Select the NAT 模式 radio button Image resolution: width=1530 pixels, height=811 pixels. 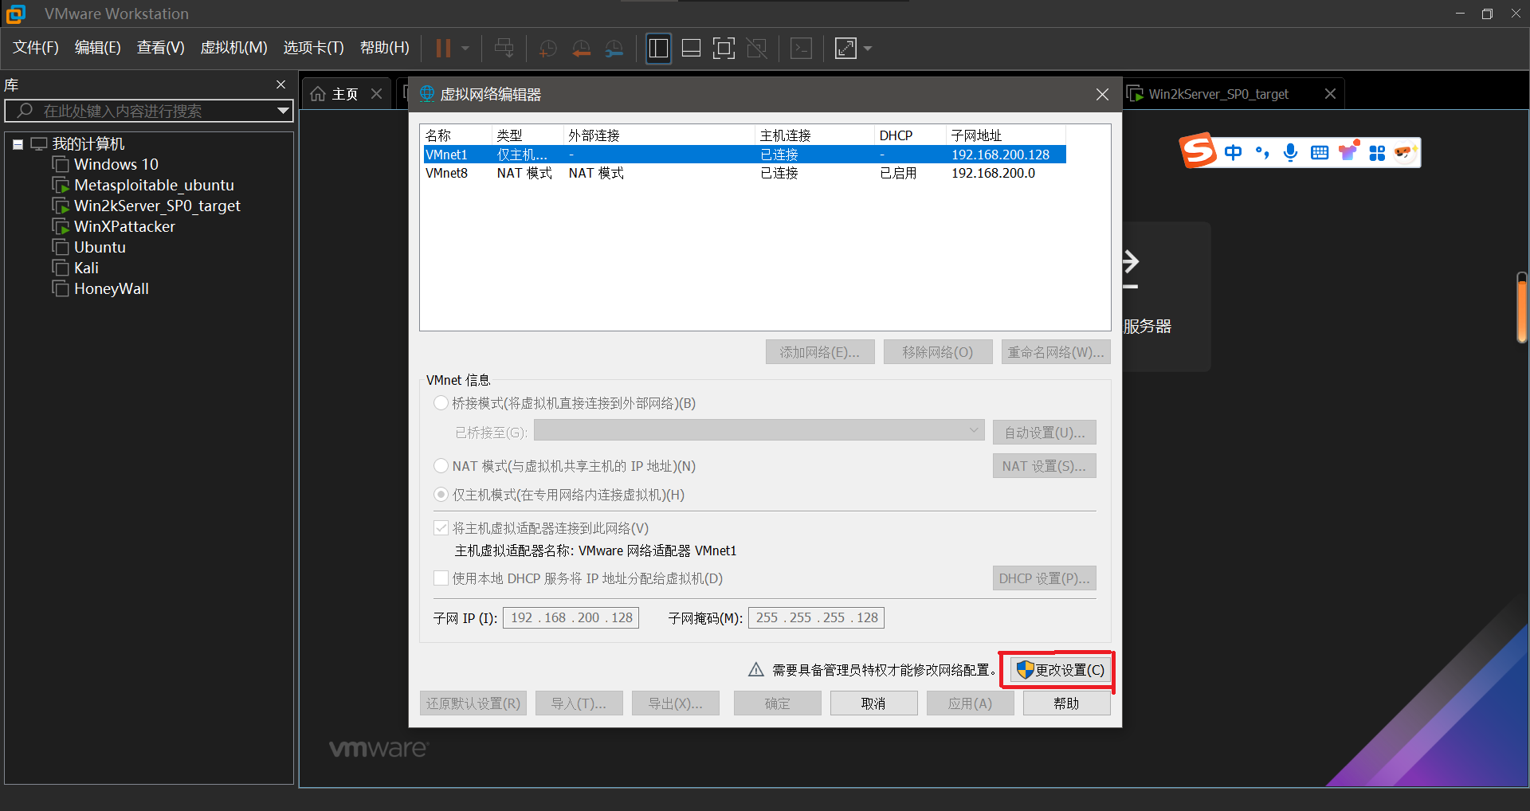click(441, 466)
